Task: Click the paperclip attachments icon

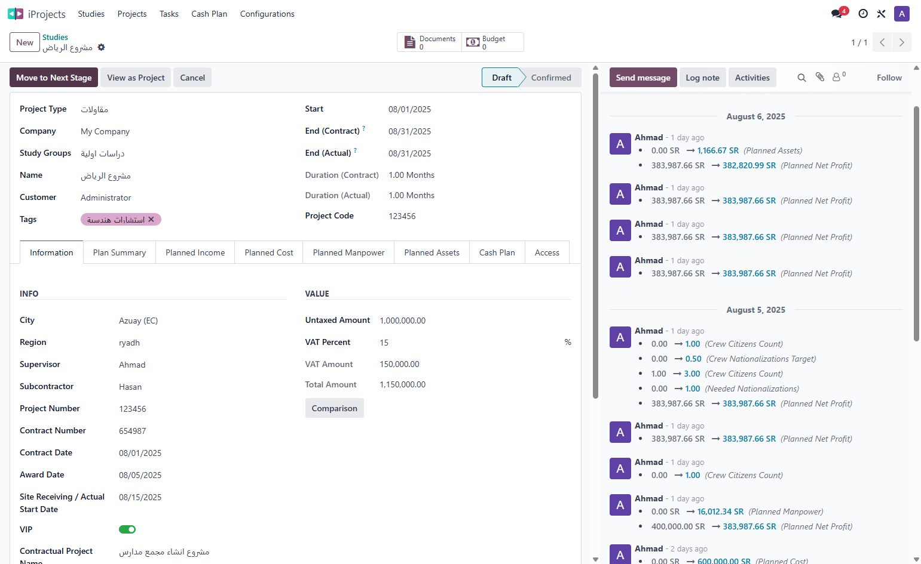Action: (x=820, y=77)
